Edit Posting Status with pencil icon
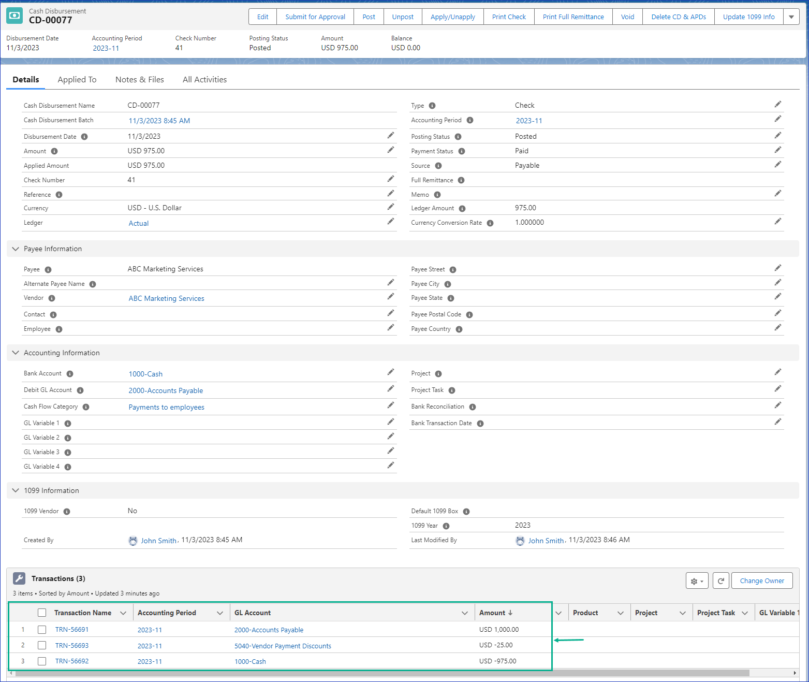 point(778,135)
